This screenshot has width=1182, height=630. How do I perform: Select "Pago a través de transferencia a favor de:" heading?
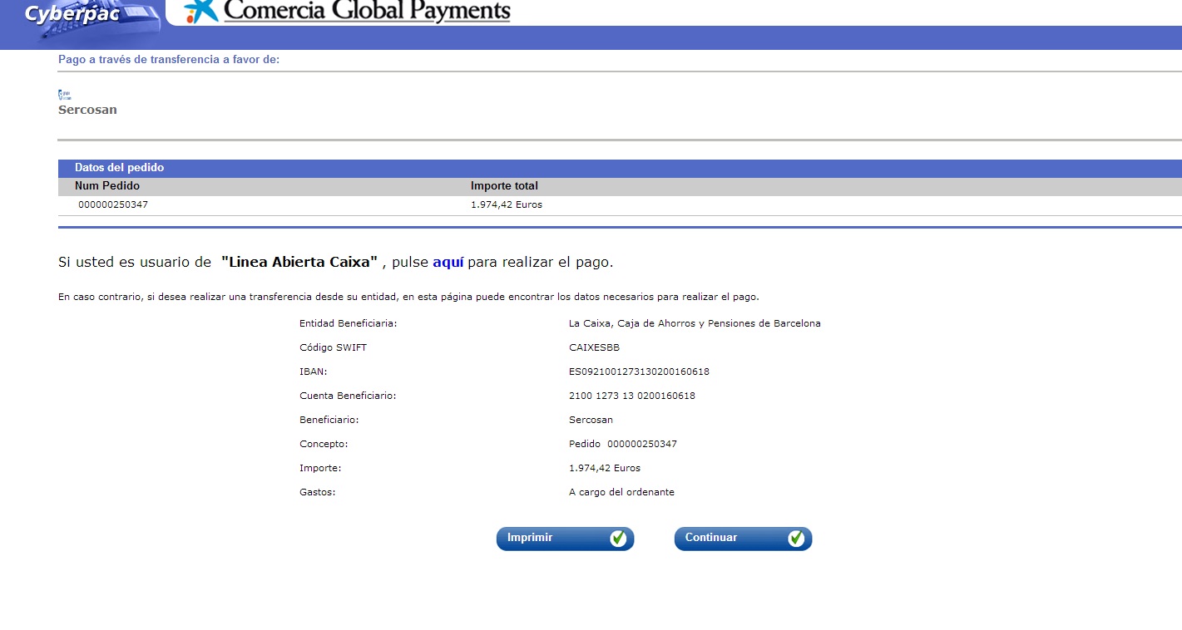tap(169, 60)
